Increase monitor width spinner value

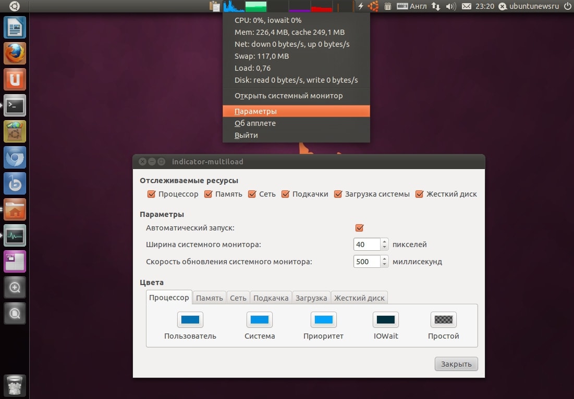384,241
